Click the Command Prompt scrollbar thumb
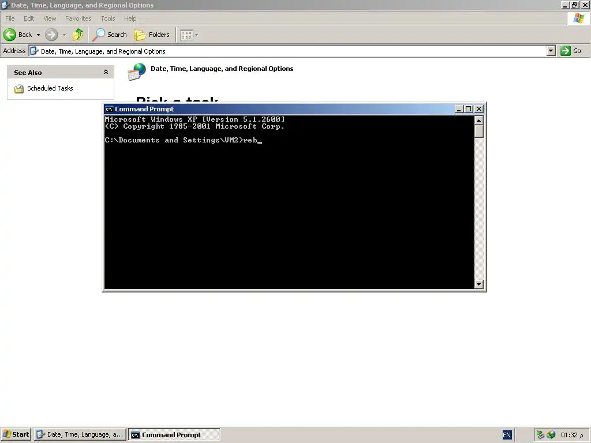591x443 pixels. point(478,132)
